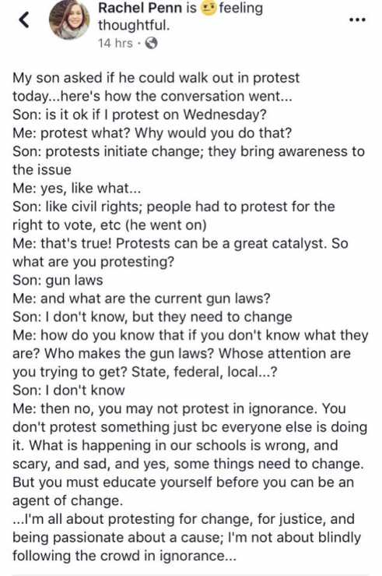Tap the back arrow to leave post
This screenshot has height=576, width=382.
(x=24, y=19)
